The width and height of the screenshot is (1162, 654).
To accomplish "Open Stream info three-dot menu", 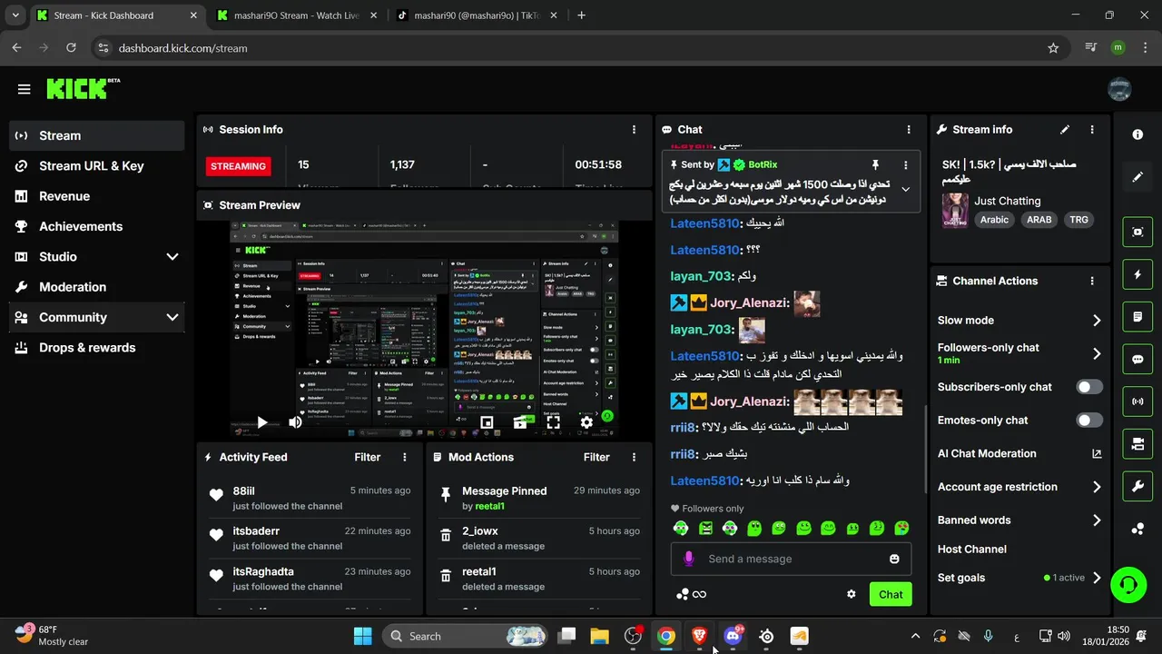I will 1092,130.
